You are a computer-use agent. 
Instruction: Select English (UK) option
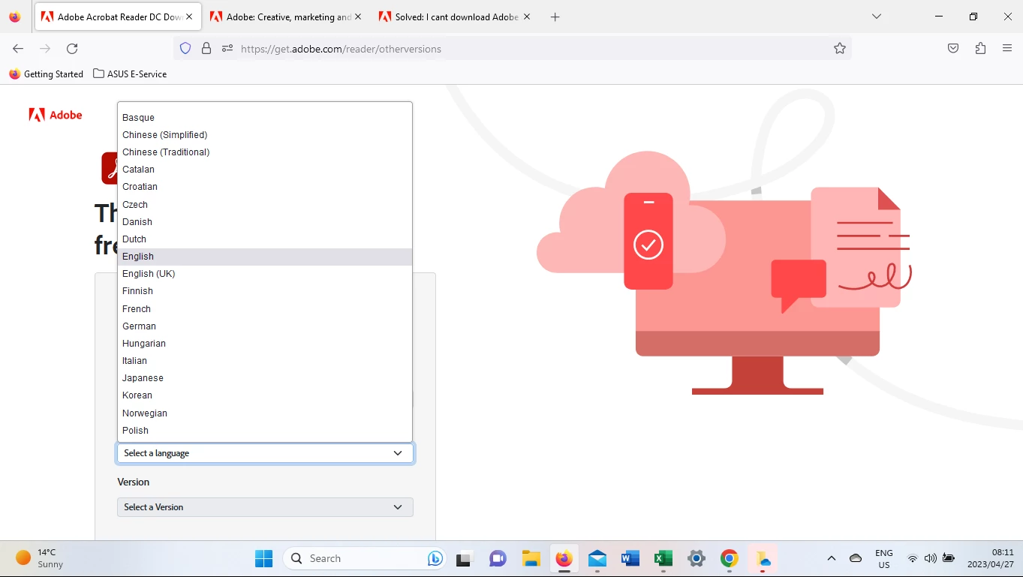(265, 274)
